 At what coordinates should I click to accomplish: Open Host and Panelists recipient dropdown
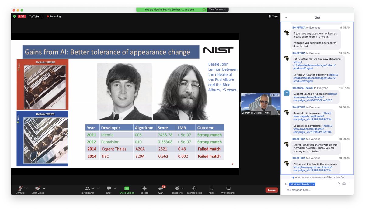302,184
